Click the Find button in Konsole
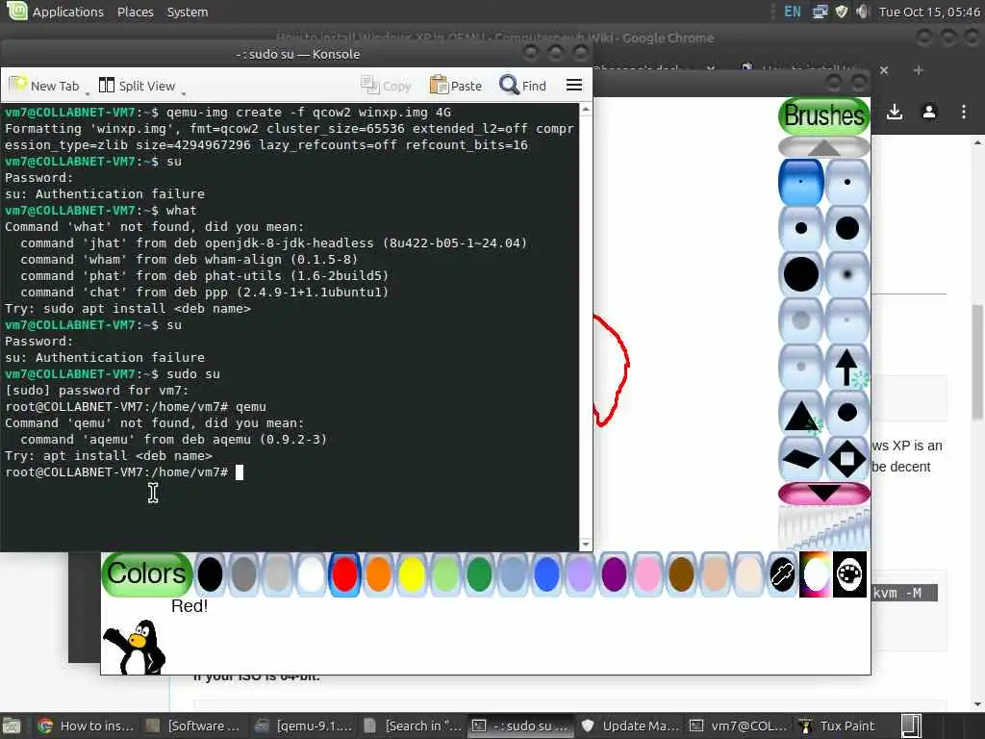 click(x=522, y=86)
